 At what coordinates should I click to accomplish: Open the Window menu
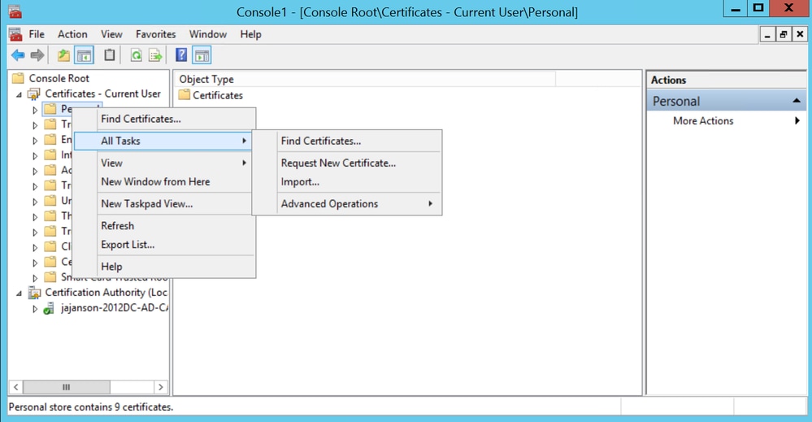pyautogui.click(x=207, y=34)
